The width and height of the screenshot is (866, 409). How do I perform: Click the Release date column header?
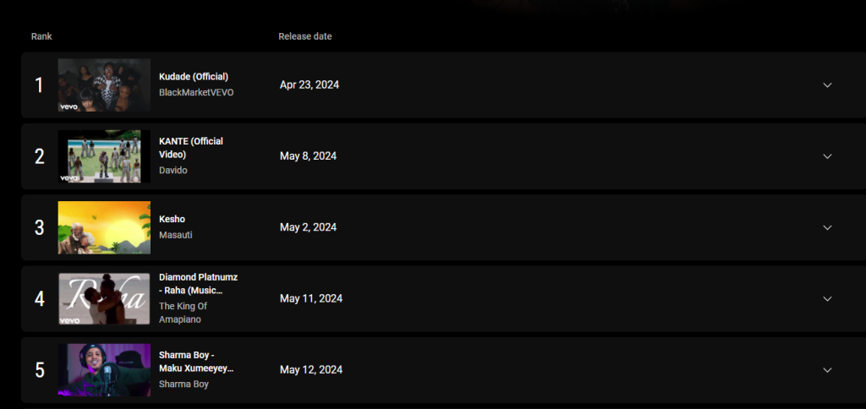click(x=304, y=36)
